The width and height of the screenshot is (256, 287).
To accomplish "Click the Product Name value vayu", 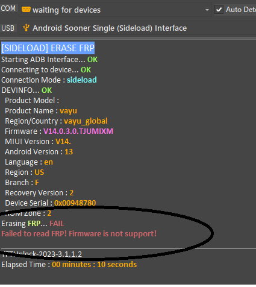I will 68,111.
